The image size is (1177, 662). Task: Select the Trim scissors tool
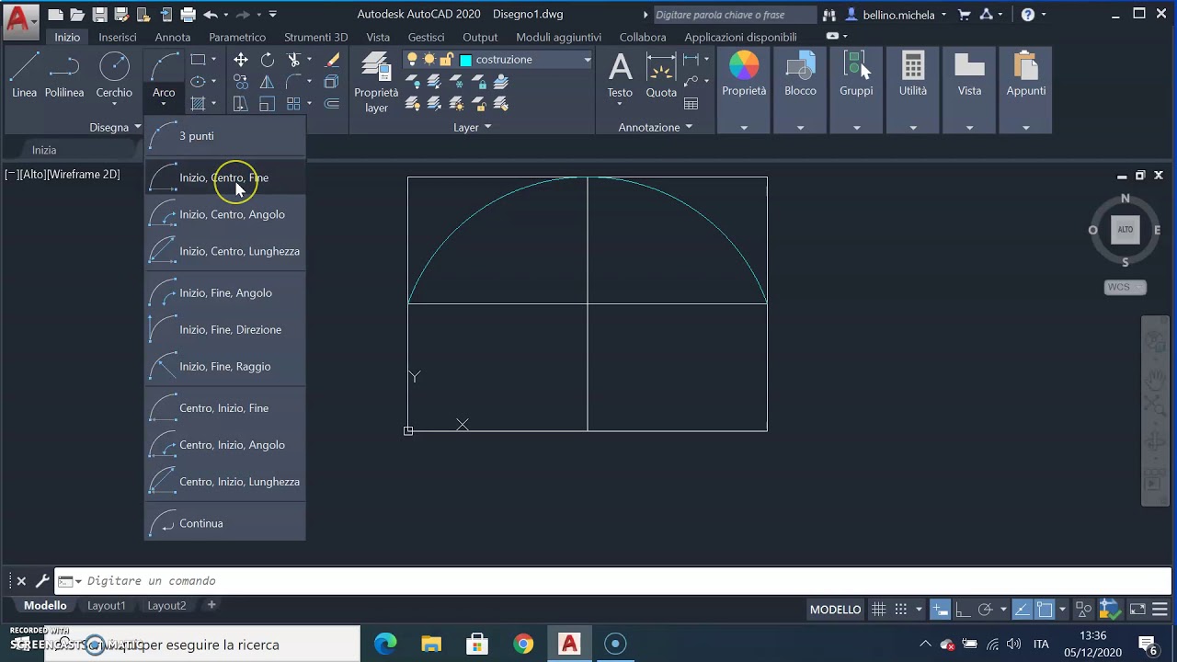coord(293,60)
